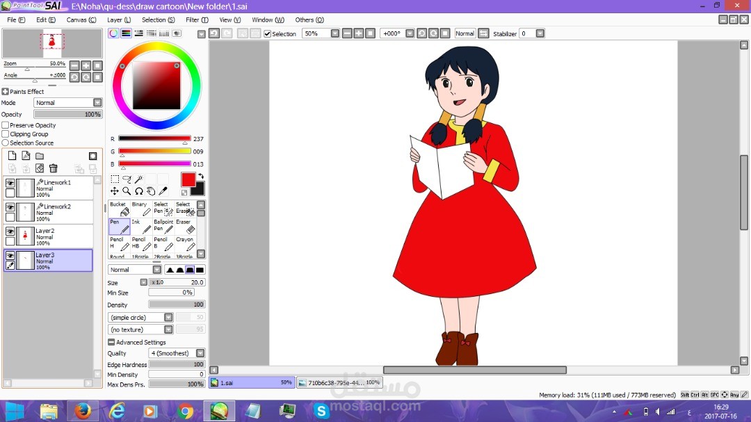Select the Ink tool
This screenshot has height=422, width=751.
141,226
